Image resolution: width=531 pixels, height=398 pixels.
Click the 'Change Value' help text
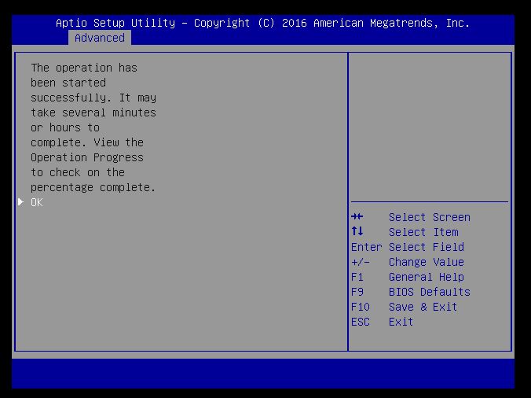point(427,262)
